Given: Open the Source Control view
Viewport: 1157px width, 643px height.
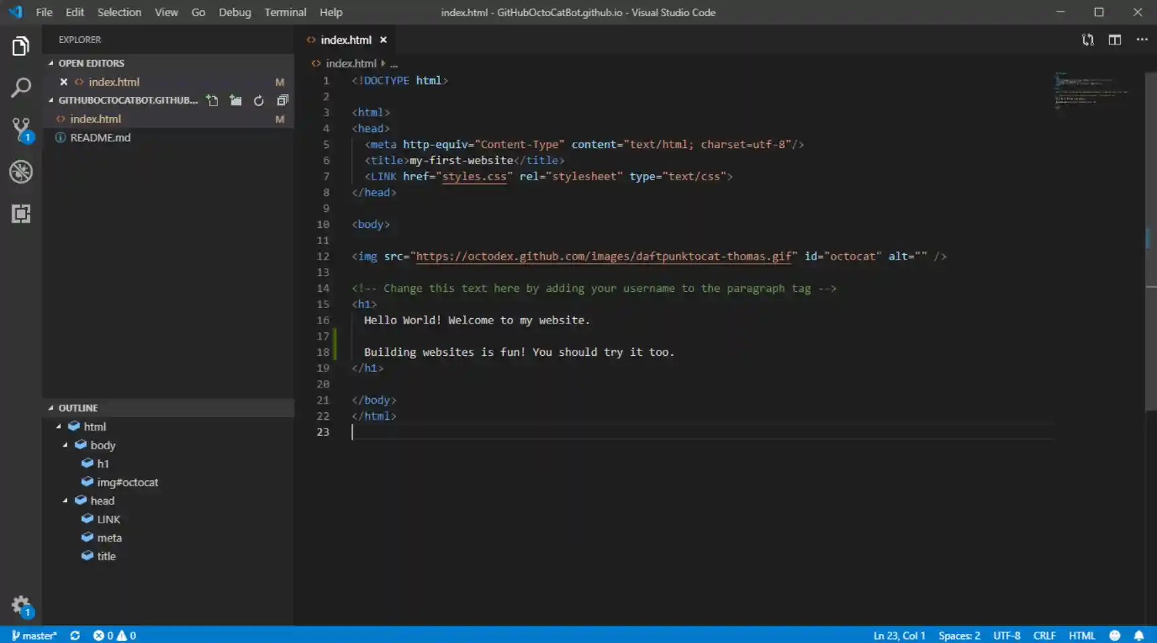Looking at the screenshot, I should (21, 129).
